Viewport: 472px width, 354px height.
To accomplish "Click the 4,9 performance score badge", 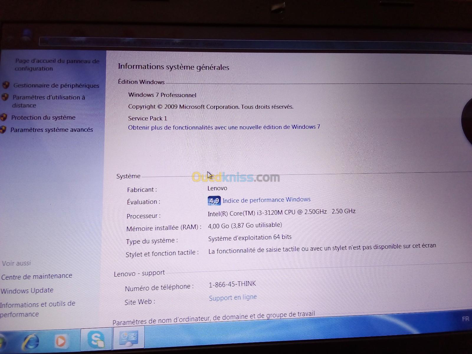I will 214,201.
